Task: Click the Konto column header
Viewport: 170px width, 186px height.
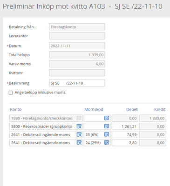Action: (x=16, y=109)
